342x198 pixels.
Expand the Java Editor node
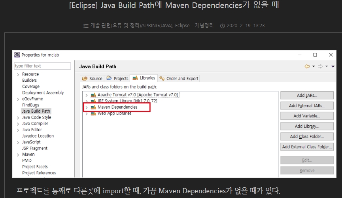[18, 130]
